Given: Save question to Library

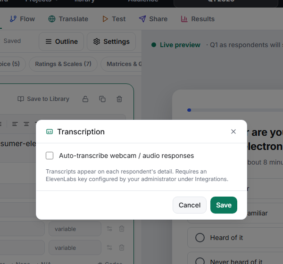Looking at the screenshot, I should tap(43, 99).
